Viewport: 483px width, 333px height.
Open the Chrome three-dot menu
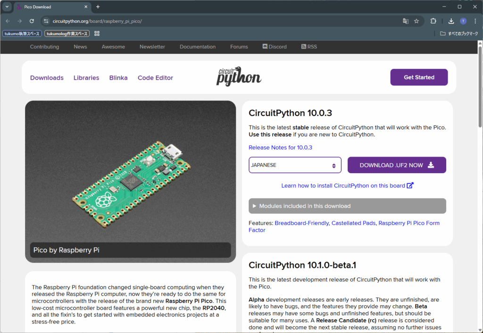[x=475, y=21]
